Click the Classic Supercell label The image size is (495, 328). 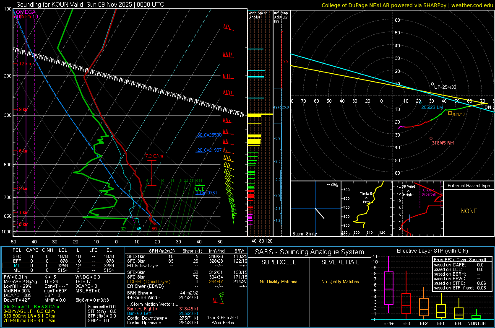429,192
